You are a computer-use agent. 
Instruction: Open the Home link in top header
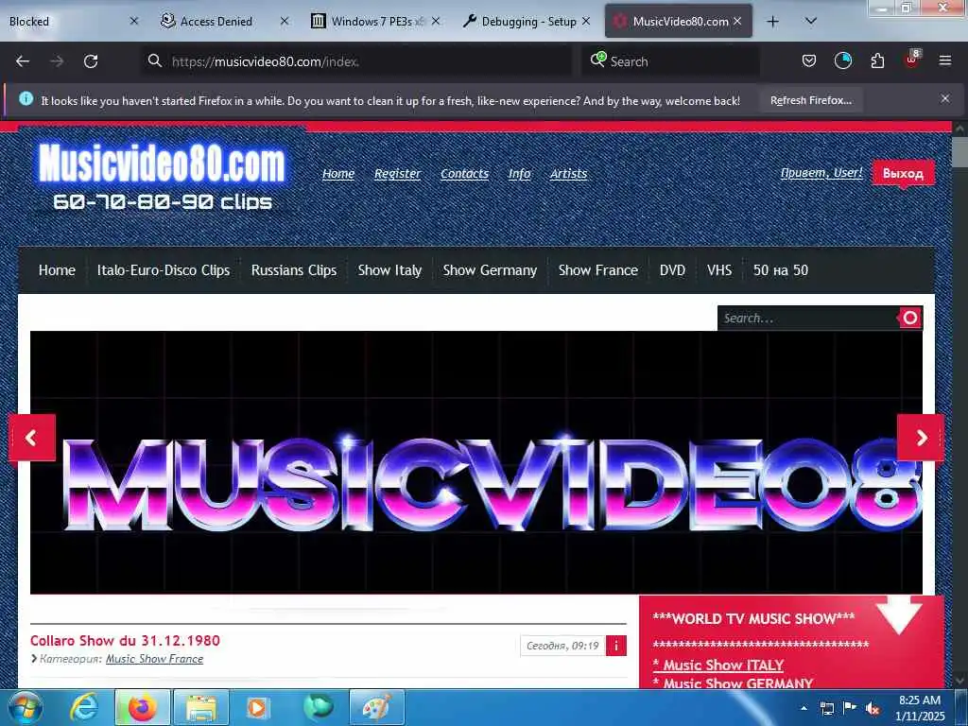click(338, 174)
